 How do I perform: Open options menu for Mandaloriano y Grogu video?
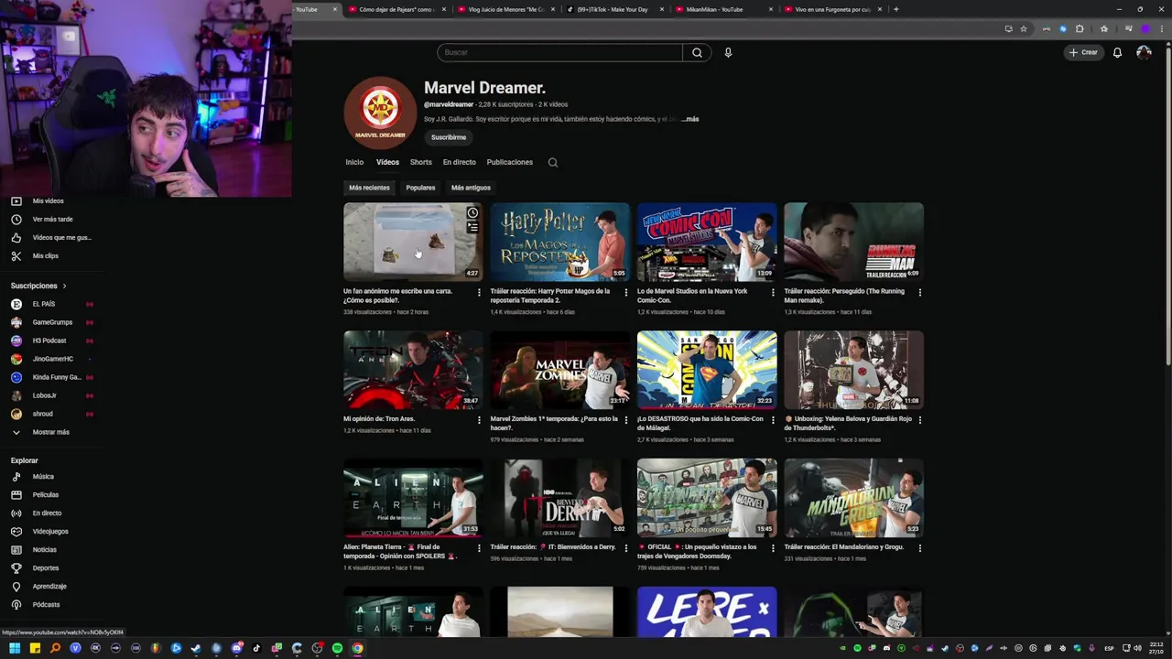click(x=920, y=548)
